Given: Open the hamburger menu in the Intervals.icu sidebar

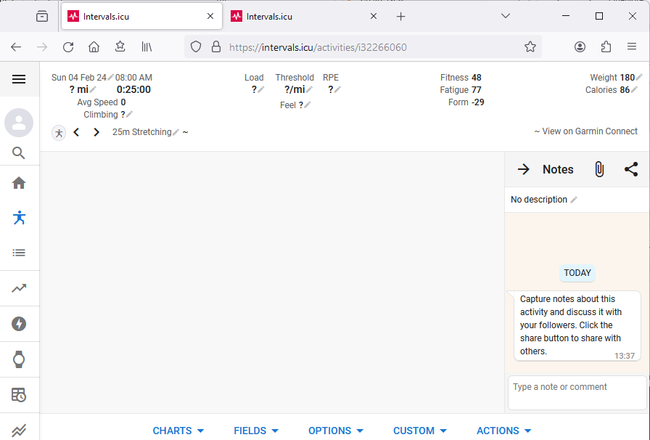Looking at the screenshot, I should click(x=19, y=79).
